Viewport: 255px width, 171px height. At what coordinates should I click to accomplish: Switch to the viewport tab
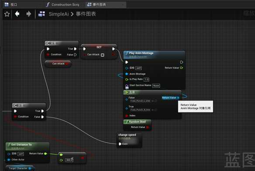[11, 4]
